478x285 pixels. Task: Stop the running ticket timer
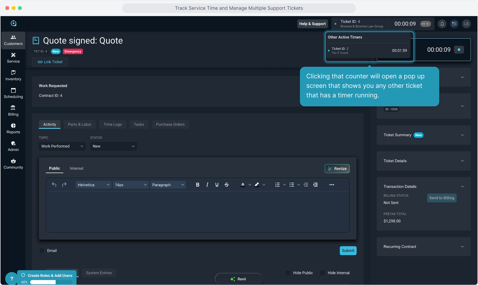pyautogui.click(x=459, y=50)
